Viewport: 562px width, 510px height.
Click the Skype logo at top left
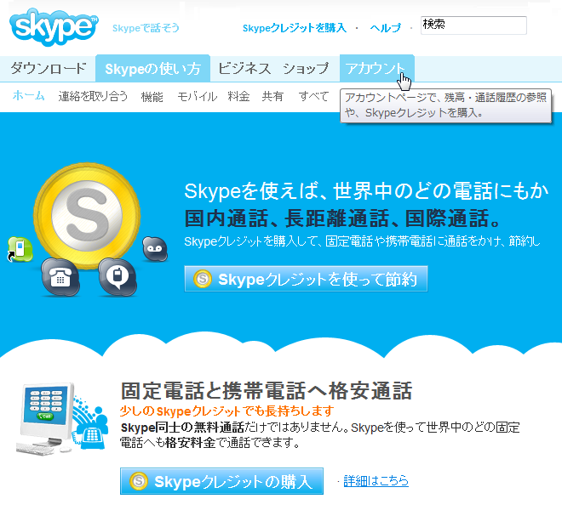pos(53,26)
